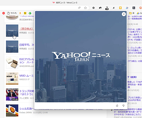Click the jewelry box thumbnail for D2Cアパレル
142x118 pixels.
(x=12, y=63)
